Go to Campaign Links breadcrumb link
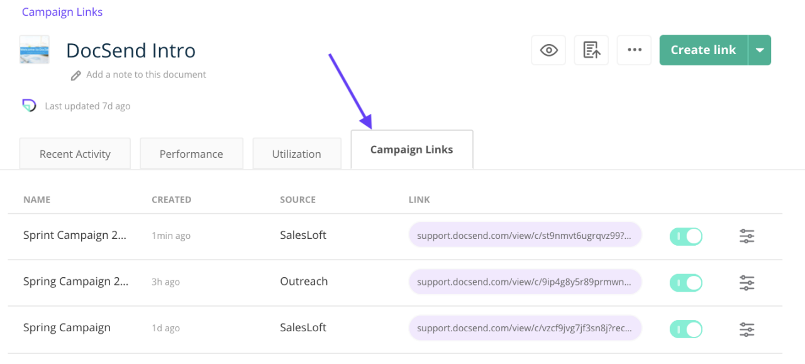The width and height of the screenshot is (805, 364). point(62,12)
